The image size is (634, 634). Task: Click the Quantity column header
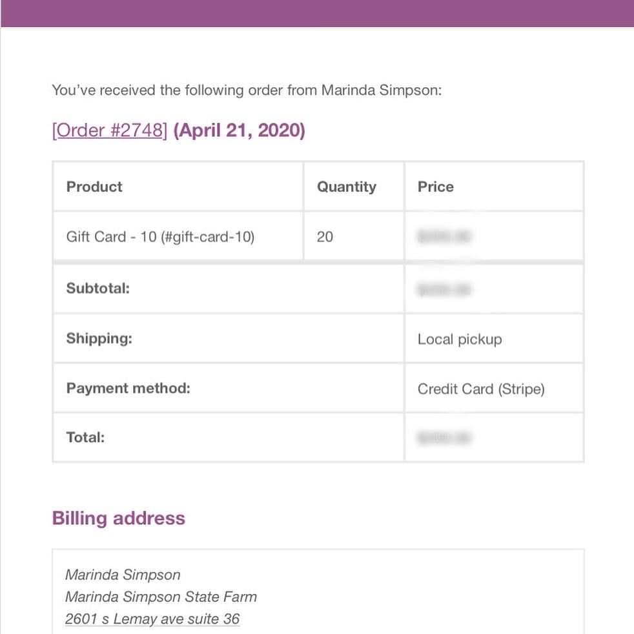pos(347,187)
